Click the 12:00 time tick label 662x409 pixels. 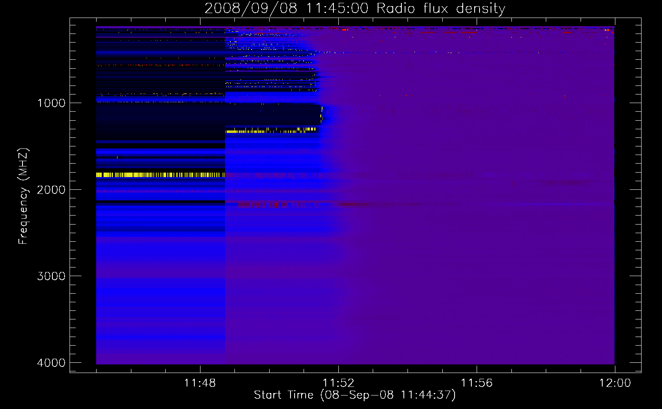click(615, 383)
